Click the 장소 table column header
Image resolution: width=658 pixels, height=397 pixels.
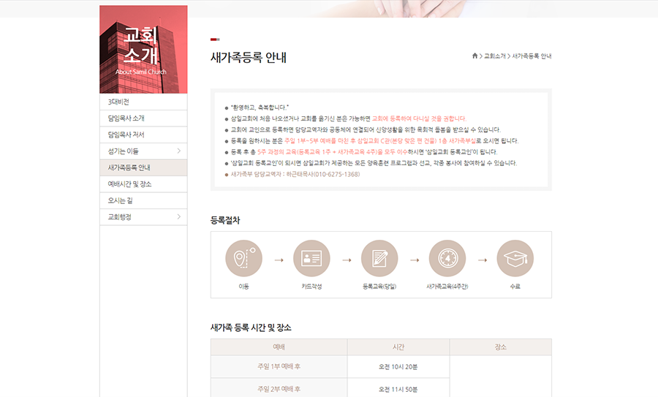(x=501, y=347)
